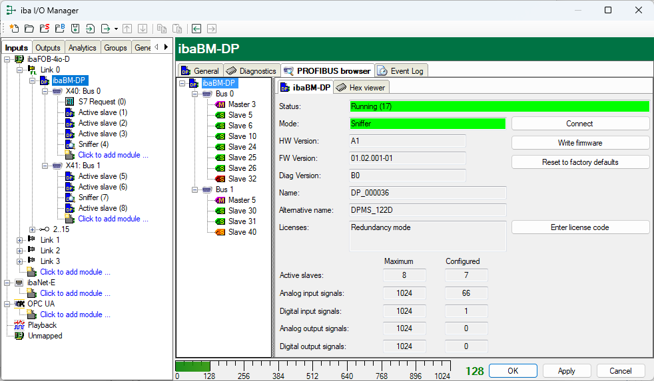The image size is (654, 381).
Task: Click the save configuration disk icon
Action: pos(75,29)
